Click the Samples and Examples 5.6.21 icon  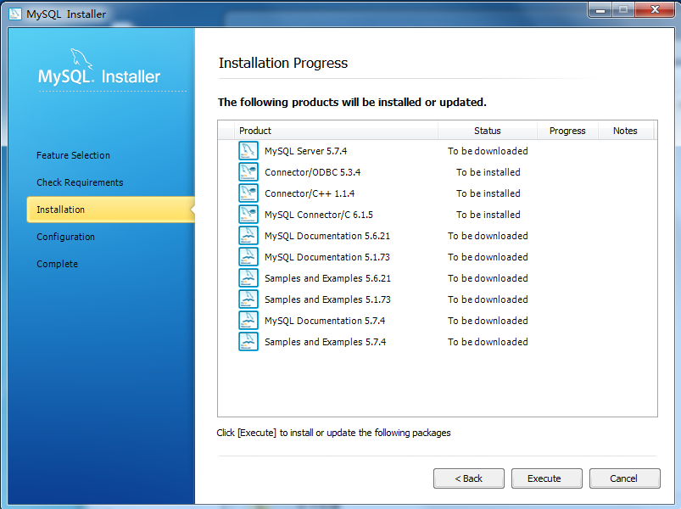(248, 278)
